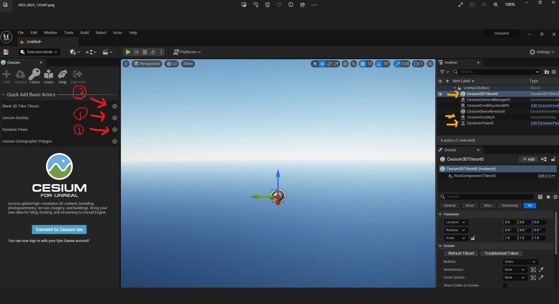Open Selection Mode dropdown

point(40,52)
